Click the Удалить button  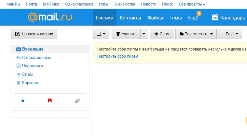tap(126, 34)
